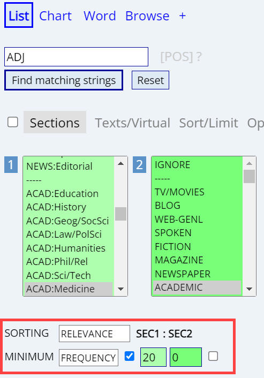Screen dimensions: 264x378
Task: Uncheck the minimum frequency checkbox
Action: tap(130, 356)
